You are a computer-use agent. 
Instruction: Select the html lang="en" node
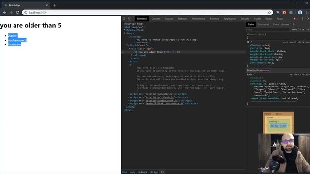(x=134, y=27)
